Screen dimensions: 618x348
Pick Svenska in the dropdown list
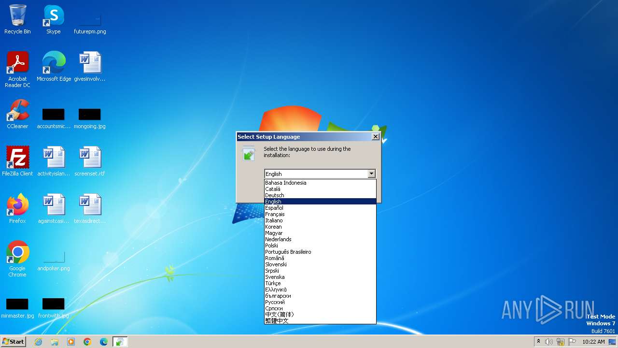[320, 277]
